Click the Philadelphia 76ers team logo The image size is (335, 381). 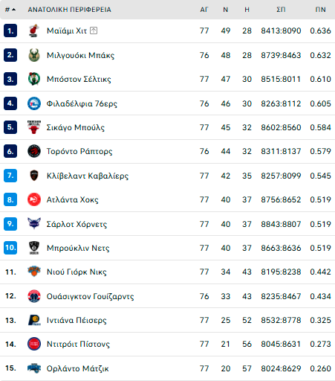[34, 103]
